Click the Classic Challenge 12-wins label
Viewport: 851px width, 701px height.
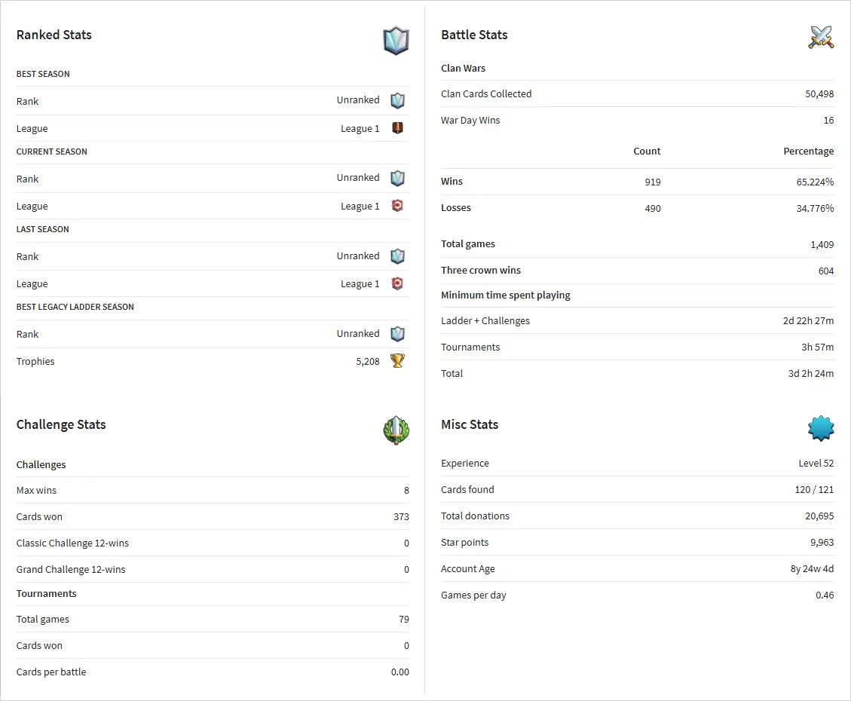[72, 543]
